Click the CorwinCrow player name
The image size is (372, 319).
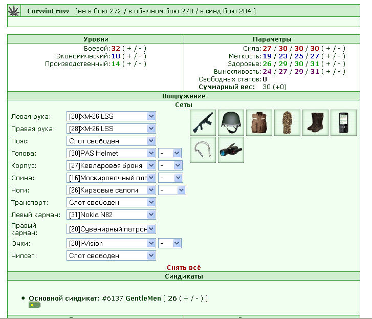tap(48, 11)
